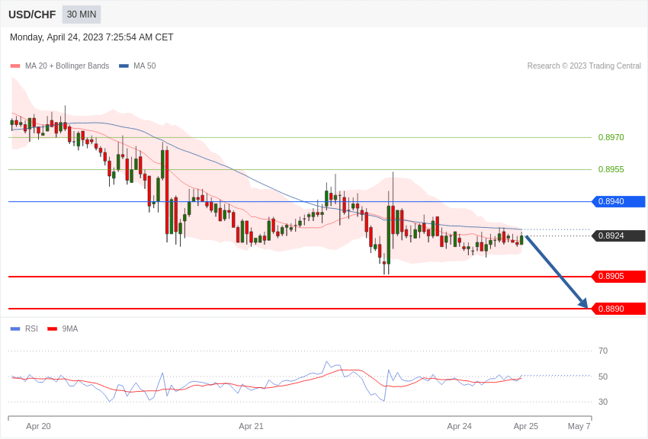Click the blue 0.8940 pivot price tag
648x439 pixels.
[x=618, y=201]
